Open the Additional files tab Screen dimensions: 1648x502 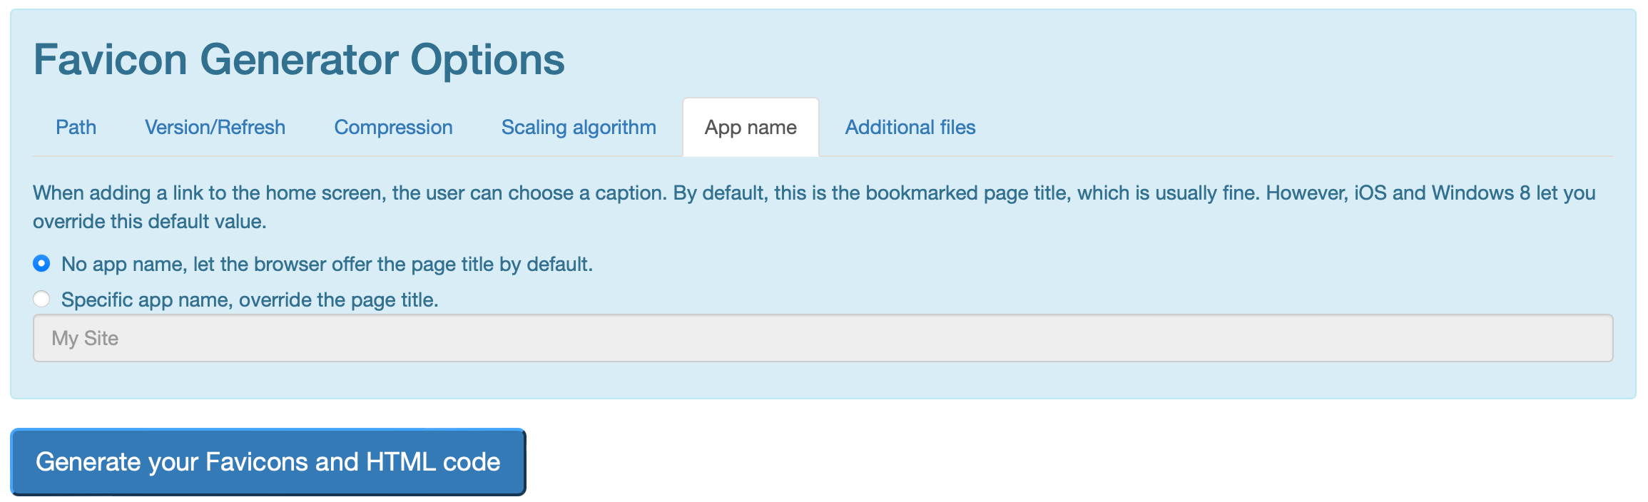click(910, 127)
